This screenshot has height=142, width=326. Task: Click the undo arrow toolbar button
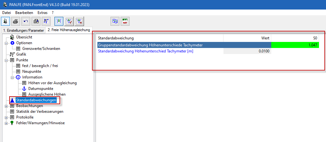[26, 21]
